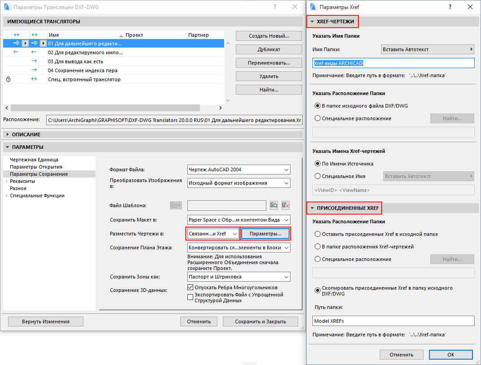Open 'Сохранение Плана Этажа' dropdown
This screenshot has width=481, height=365.
coord(238,248)
